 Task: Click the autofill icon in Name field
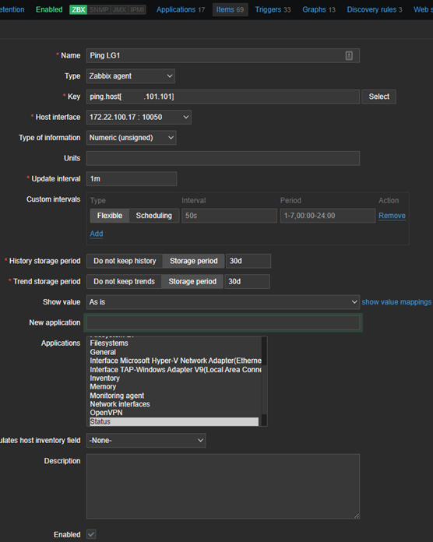click(349, 55)
